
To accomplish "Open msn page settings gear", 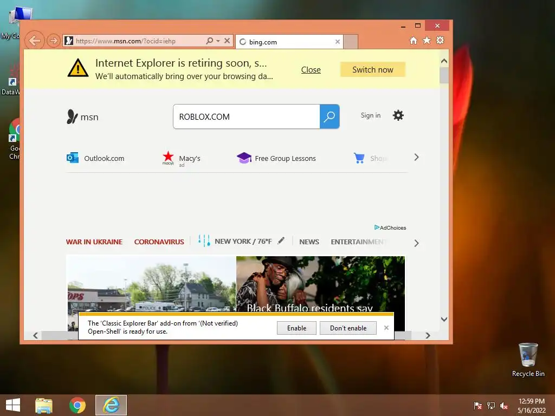I will point(398,115).
